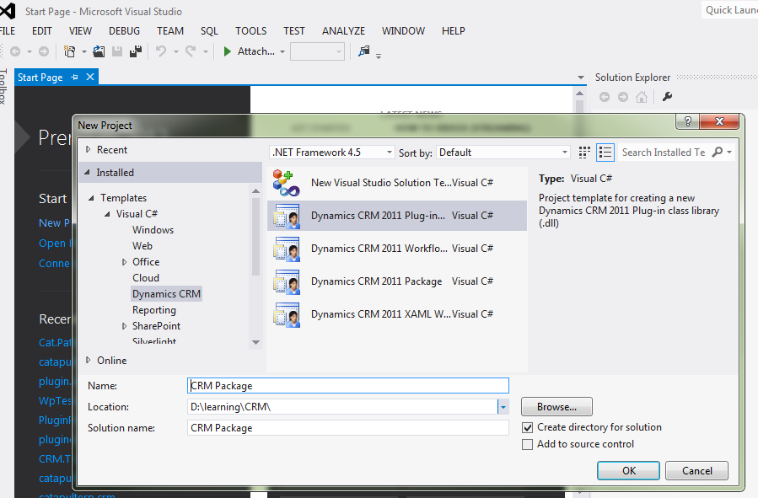
Task: Select the Reporting template category
Action: (x=154, y=310)
